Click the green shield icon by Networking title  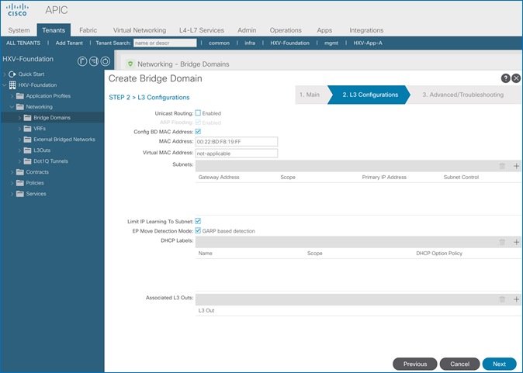pos(130,64)
